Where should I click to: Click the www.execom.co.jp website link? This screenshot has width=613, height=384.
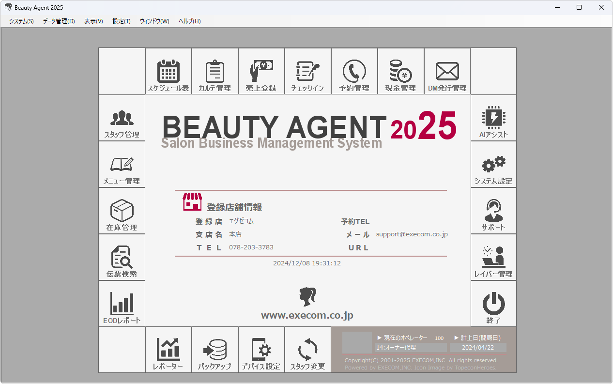(x=307, y=316)
